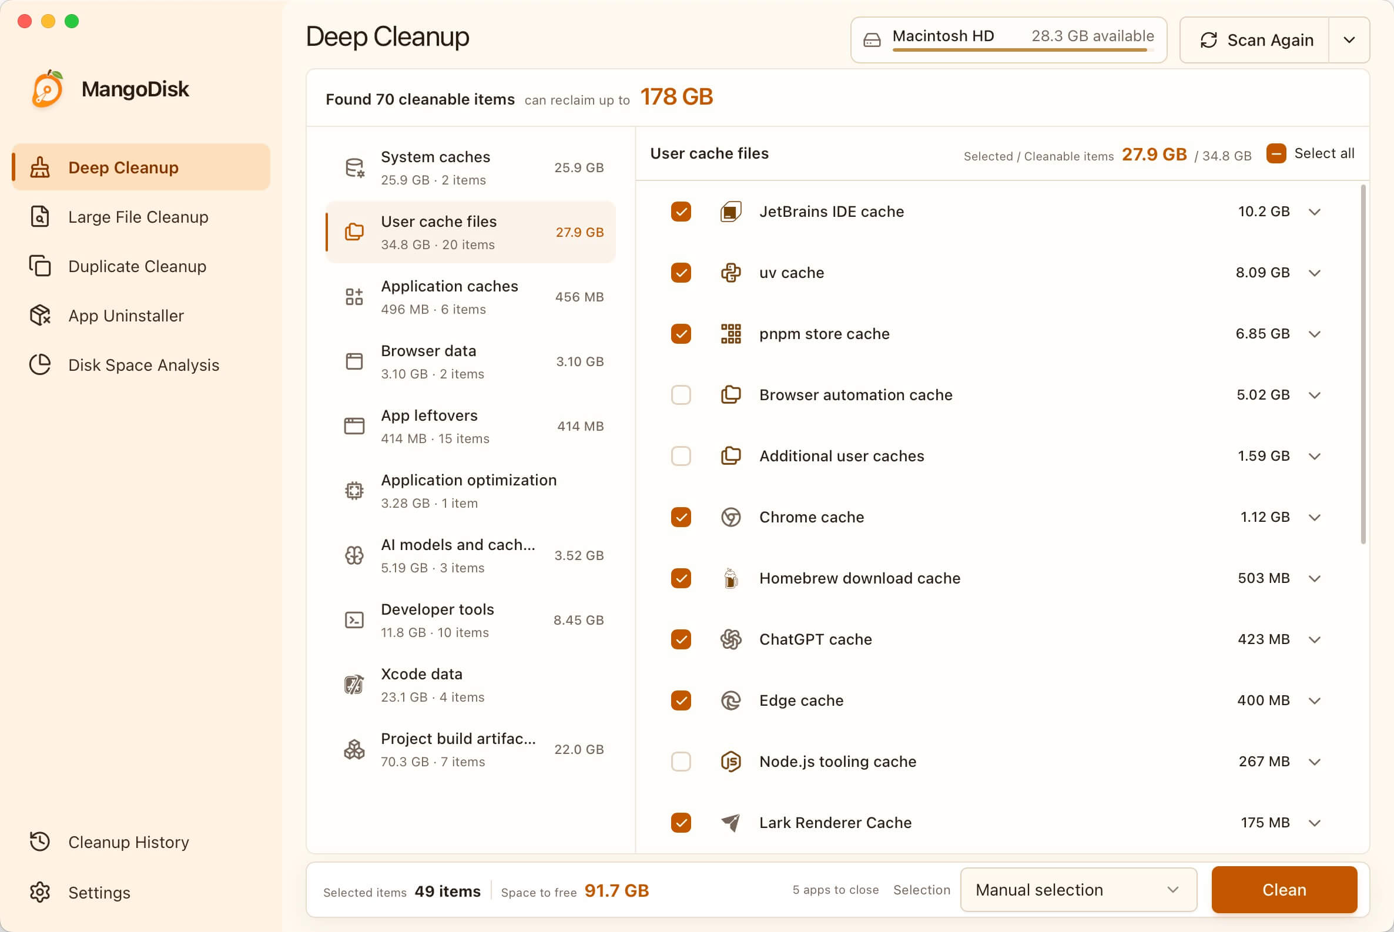The image size is (1394, 932).
Task: Expand the Chrome cache chevron
Action: coord(1315,518)
